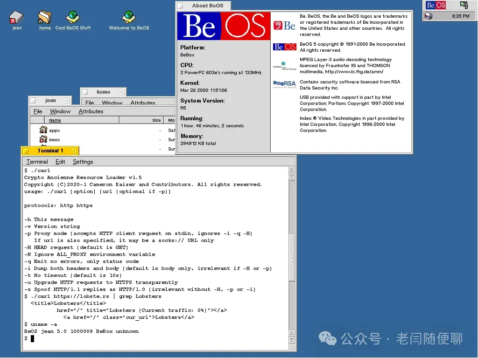Click the BeOS 5 copyright logo
478x358 pixels.
click(x=284, y=46)
